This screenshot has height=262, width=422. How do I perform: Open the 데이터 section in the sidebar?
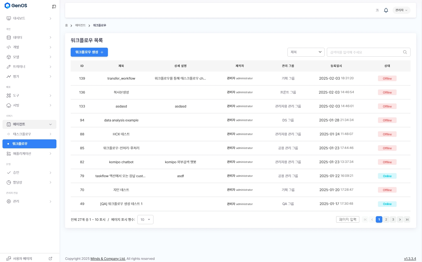point(29,37)
